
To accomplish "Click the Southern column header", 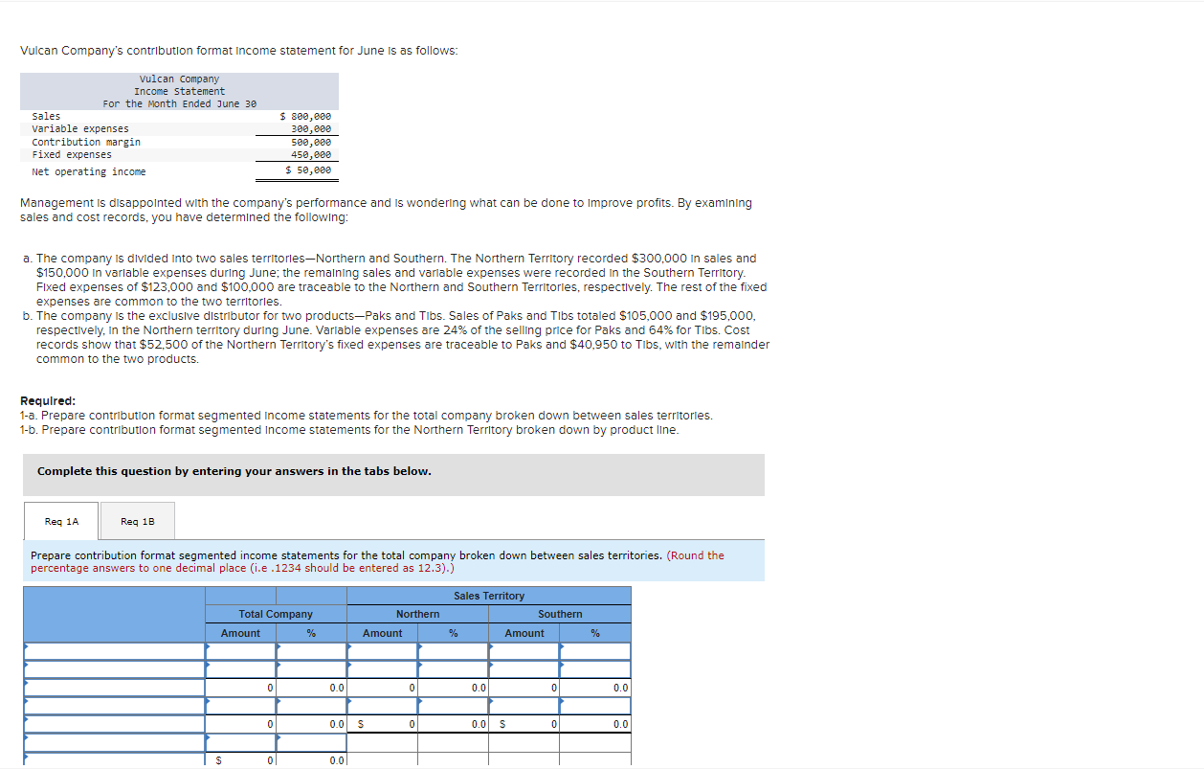I will pos(560,614).
